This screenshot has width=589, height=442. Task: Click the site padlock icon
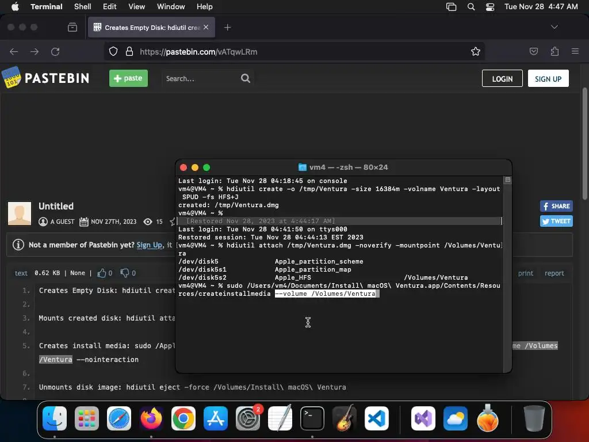click(x=129, y=51)
